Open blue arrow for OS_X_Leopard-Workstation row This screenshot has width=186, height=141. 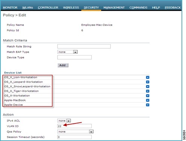148,82
